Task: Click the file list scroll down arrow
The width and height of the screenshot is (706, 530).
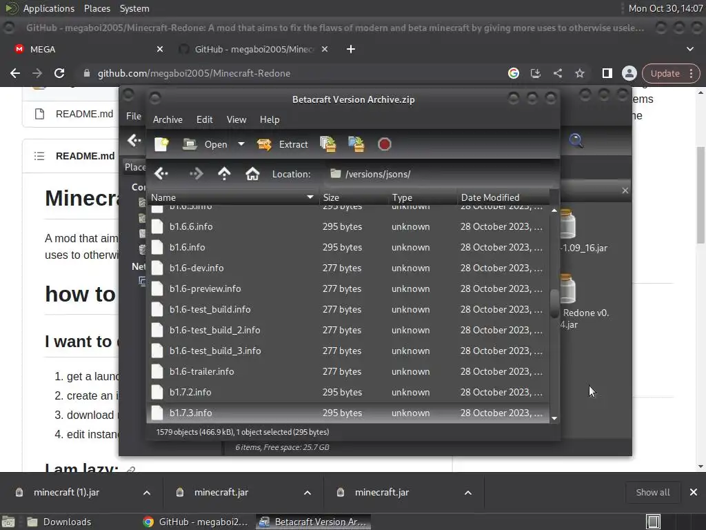Action: point(554,418)
